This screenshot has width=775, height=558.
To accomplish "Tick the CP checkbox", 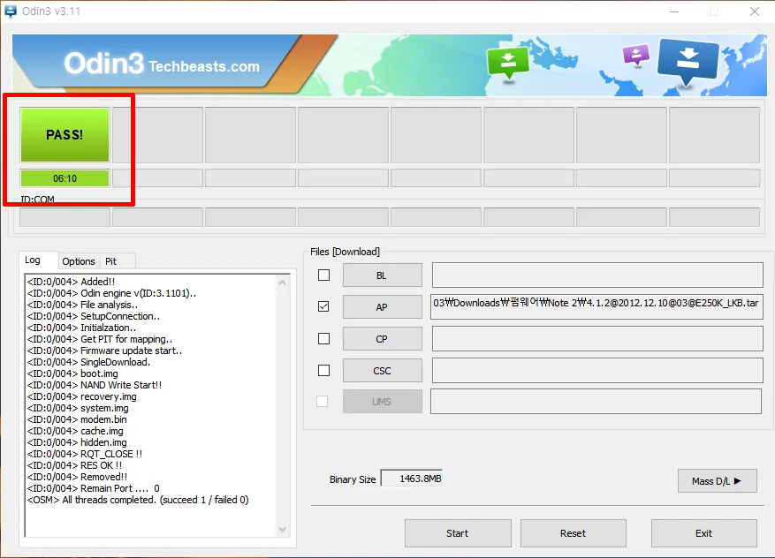I will click(323, 339).
